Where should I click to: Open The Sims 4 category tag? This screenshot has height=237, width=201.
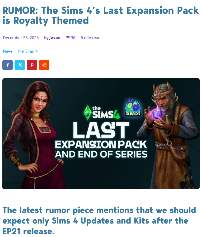pos(27,51)
